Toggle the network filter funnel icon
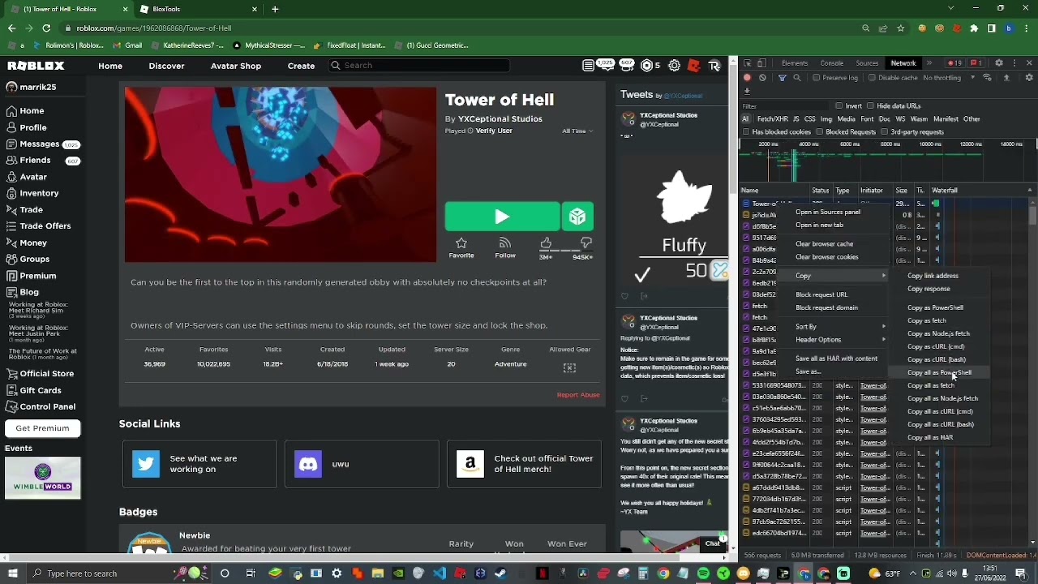 (x=783, y=78)
